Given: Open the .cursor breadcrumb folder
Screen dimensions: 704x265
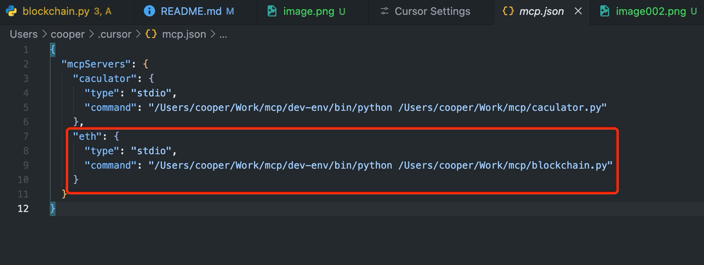Looking at the screenshot, I should click(x=115, y=34).
